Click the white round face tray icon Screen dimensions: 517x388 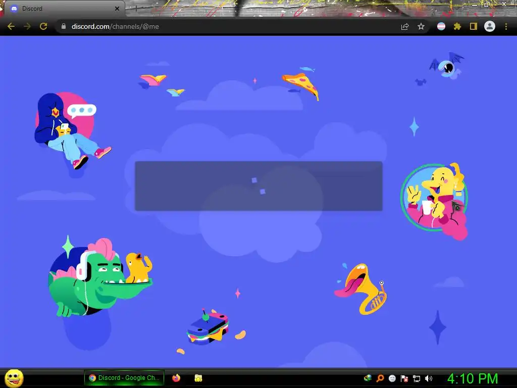[x=392, y=378]
